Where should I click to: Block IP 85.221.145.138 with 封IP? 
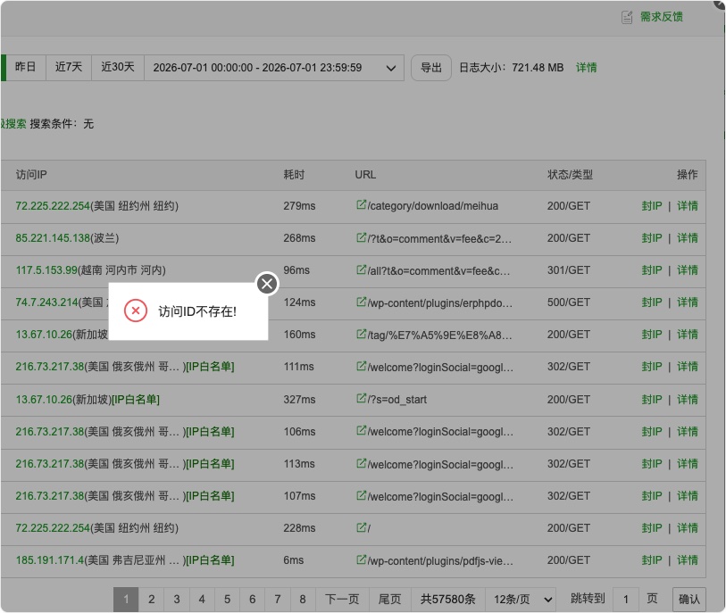pyautogui.click(x=652, y=238)
